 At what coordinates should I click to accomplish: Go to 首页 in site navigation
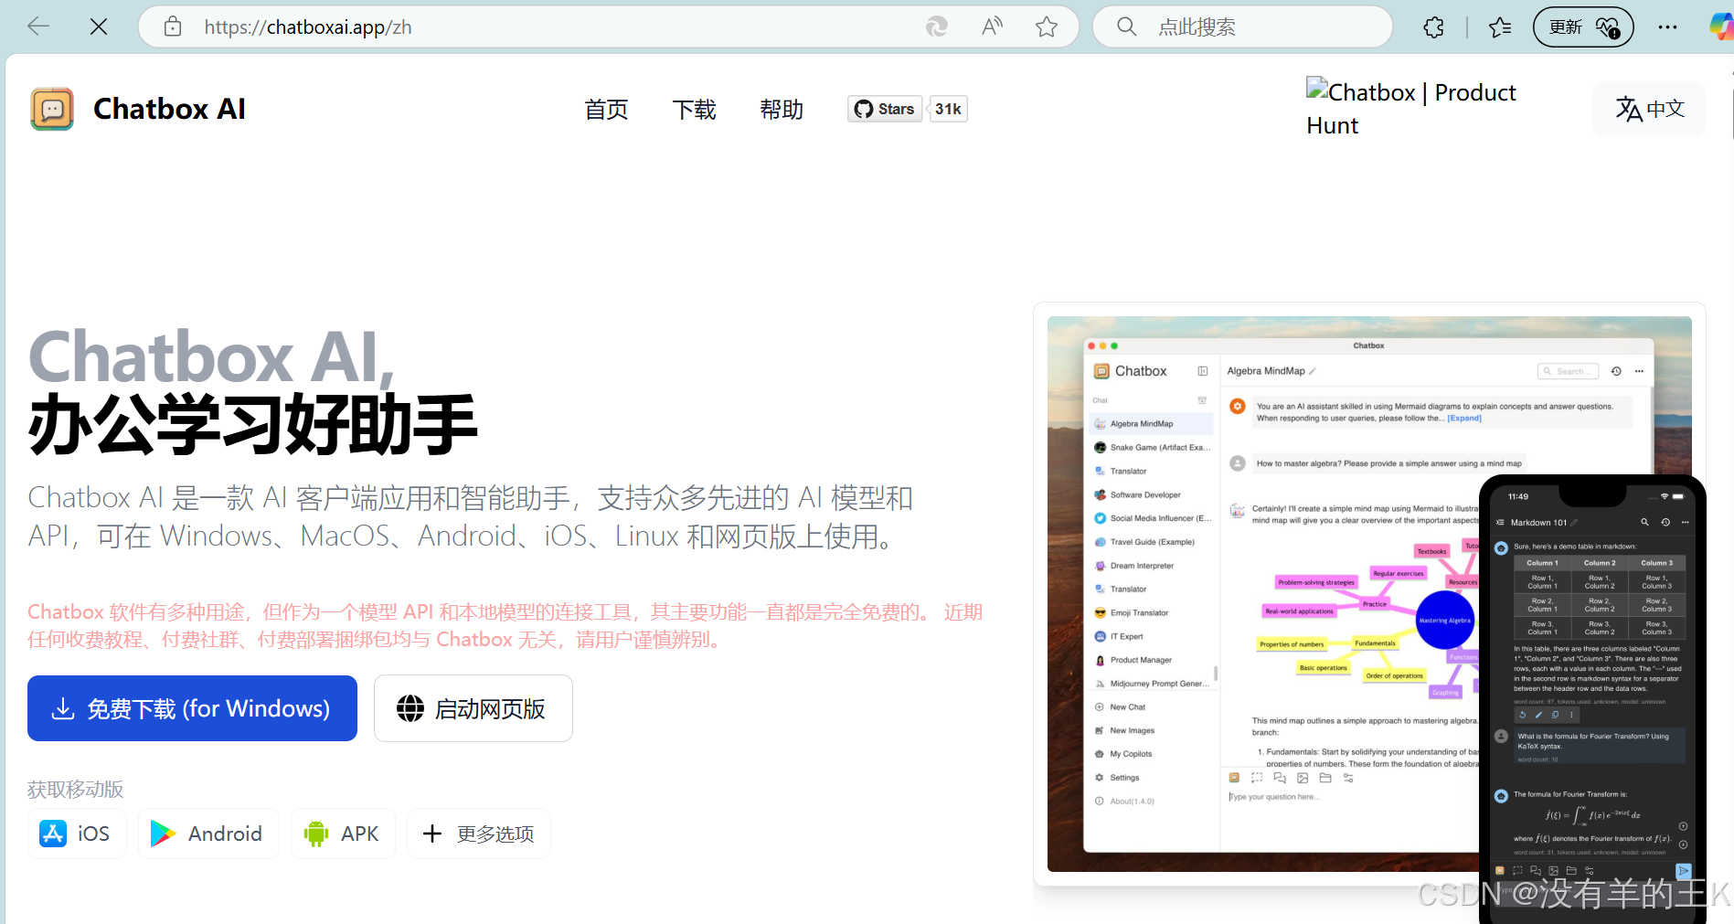coord(606,110)
